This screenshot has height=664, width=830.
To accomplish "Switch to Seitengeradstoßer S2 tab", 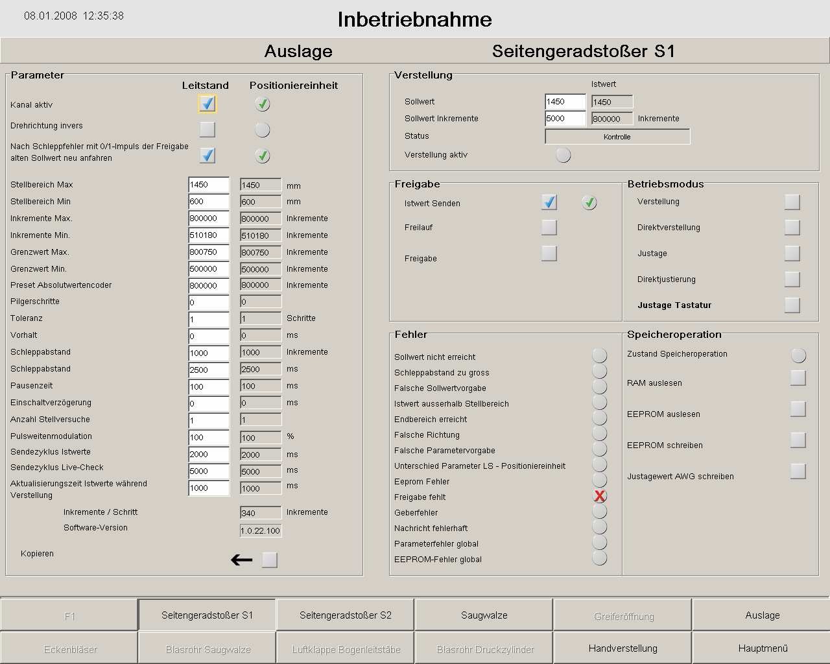I will 346,615.
